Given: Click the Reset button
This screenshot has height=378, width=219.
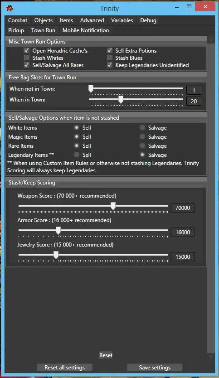Looking at the screenshot, I should 106,355.
